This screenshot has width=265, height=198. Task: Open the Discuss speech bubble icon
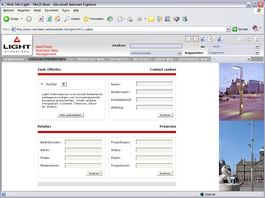coord(176,19)
